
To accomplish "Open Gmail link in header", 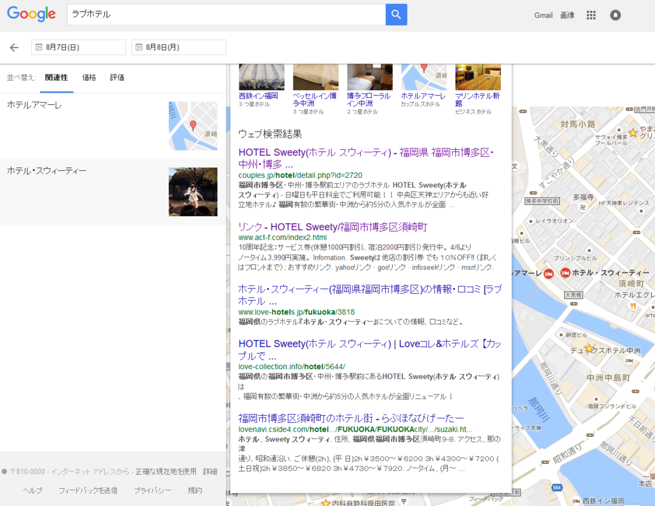I will [x=543, y=15].
